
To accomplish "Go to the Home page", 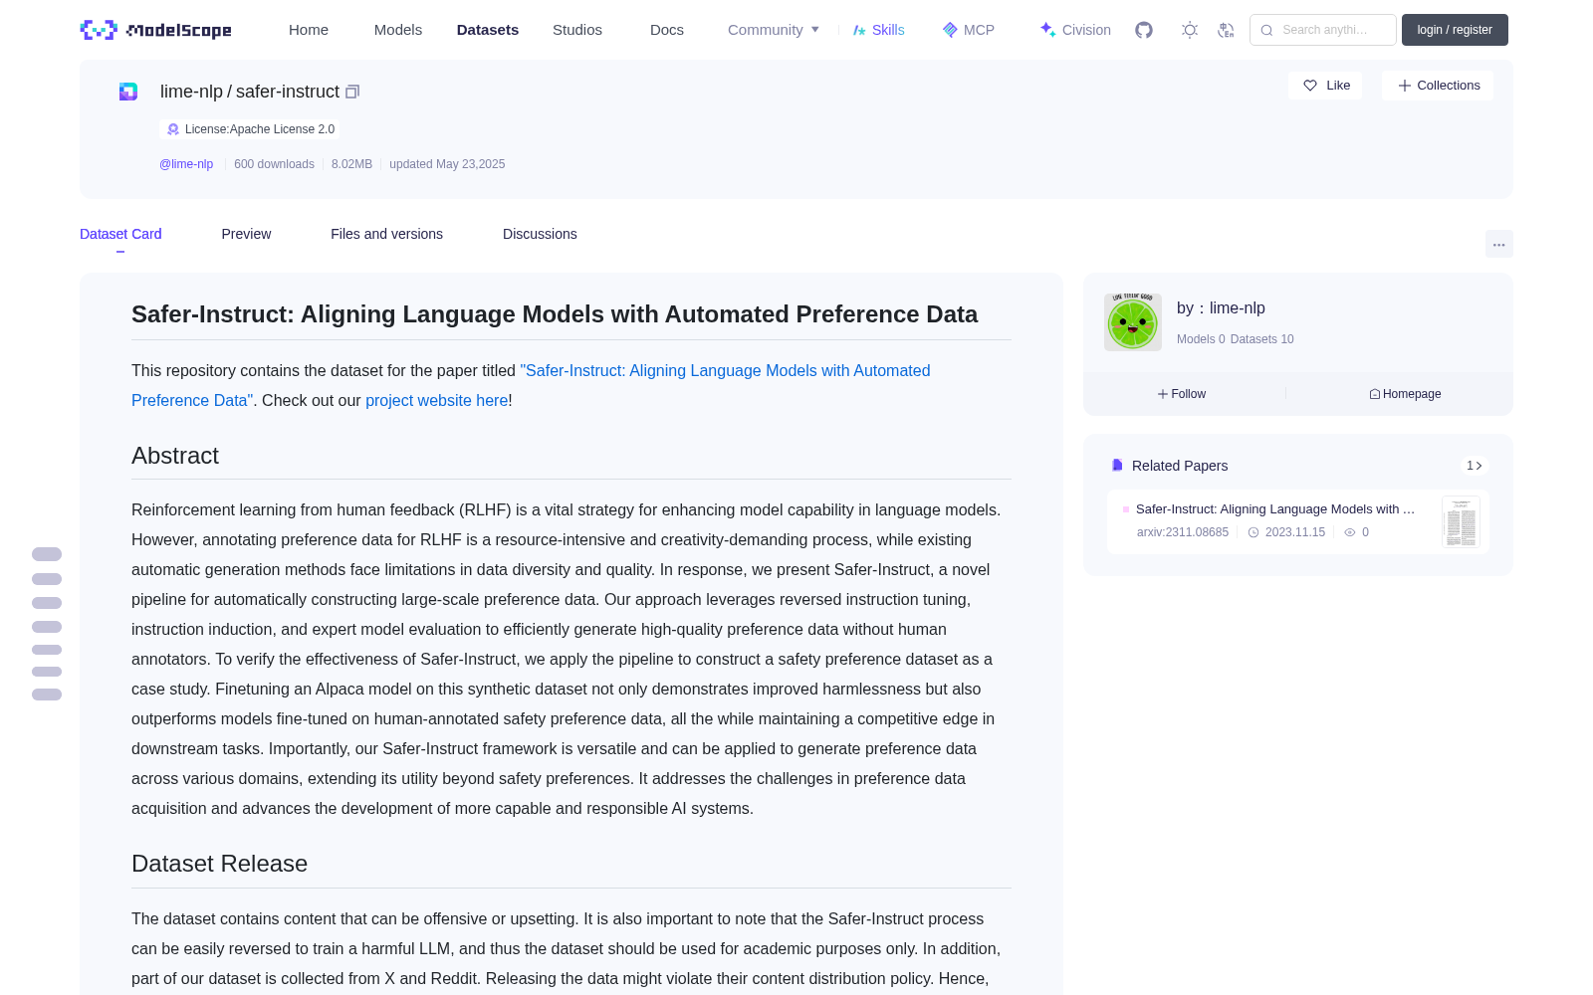I will 309,30.
